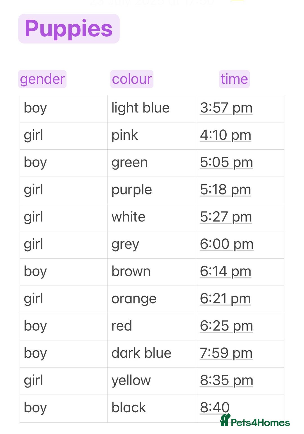Tap the 8:40 time link

(x=215, y=408)
